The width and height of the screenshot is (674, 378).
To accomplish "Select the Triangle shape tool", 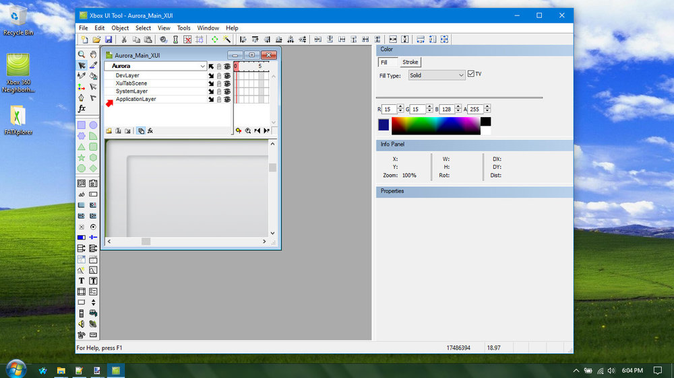I will 82,147.
